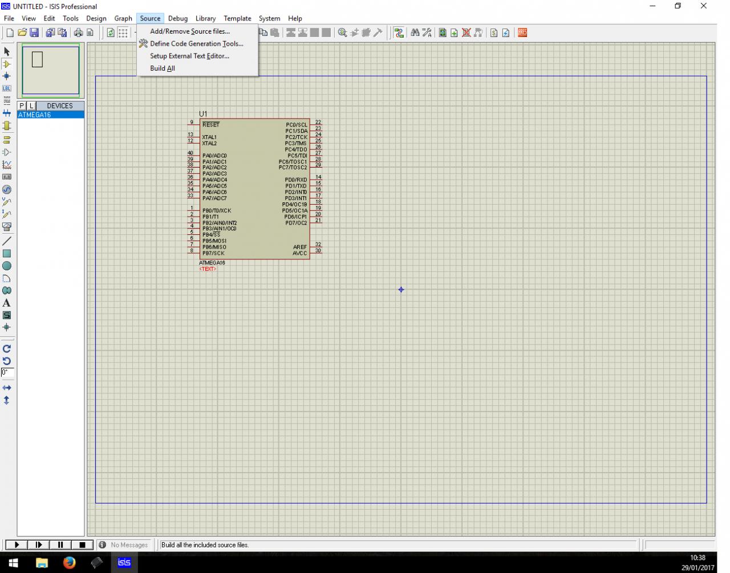Select the Device Pins mode
Viewport: 730px width, 573px height.
click(x=7, y=152)
